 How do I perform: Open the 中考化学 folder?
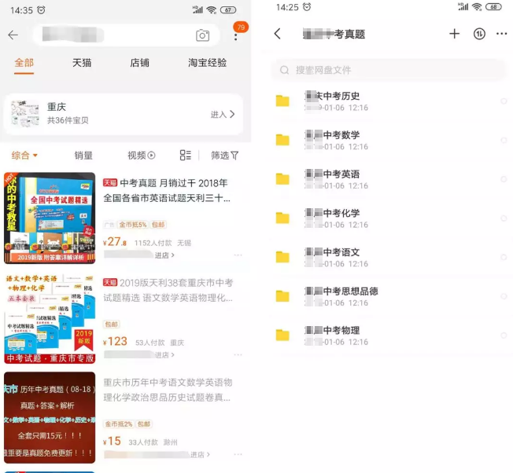391,218
